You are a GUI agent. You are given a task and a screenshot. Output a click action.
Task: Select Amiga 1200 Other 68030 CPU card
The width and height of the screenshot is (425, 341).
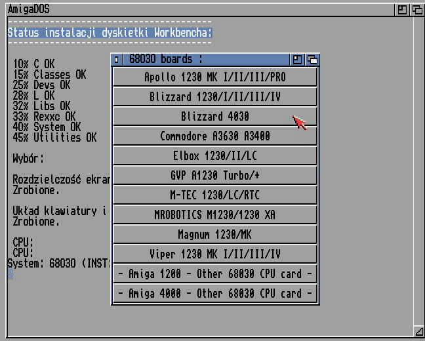(215, 273)
